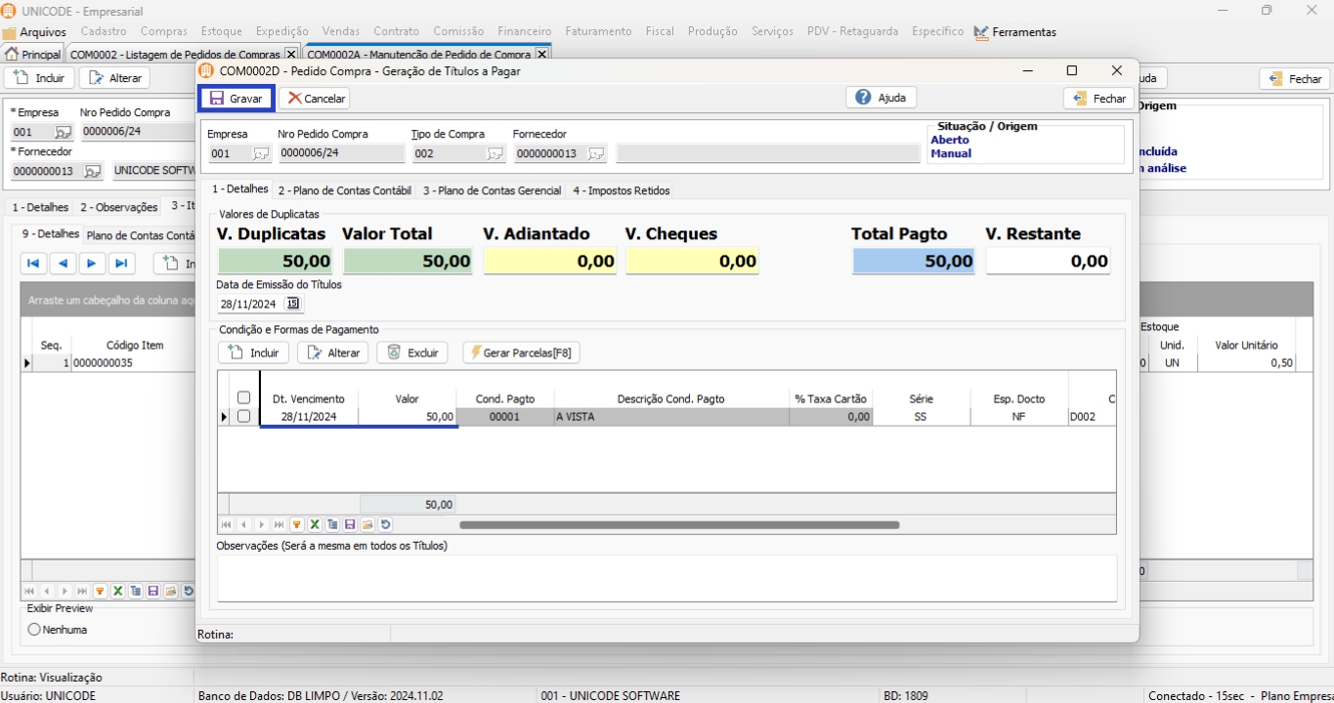1334x703 pixels.
Task: Export payment grid to Excel icon
Action: 315,525
